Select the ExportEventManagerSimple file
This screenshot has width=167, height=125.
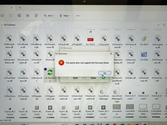[x=117, y=95]
